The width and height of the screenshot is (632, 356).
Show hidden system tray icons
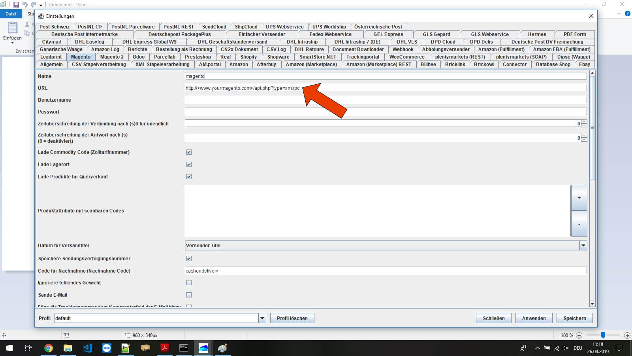click(x=537, y=348)
